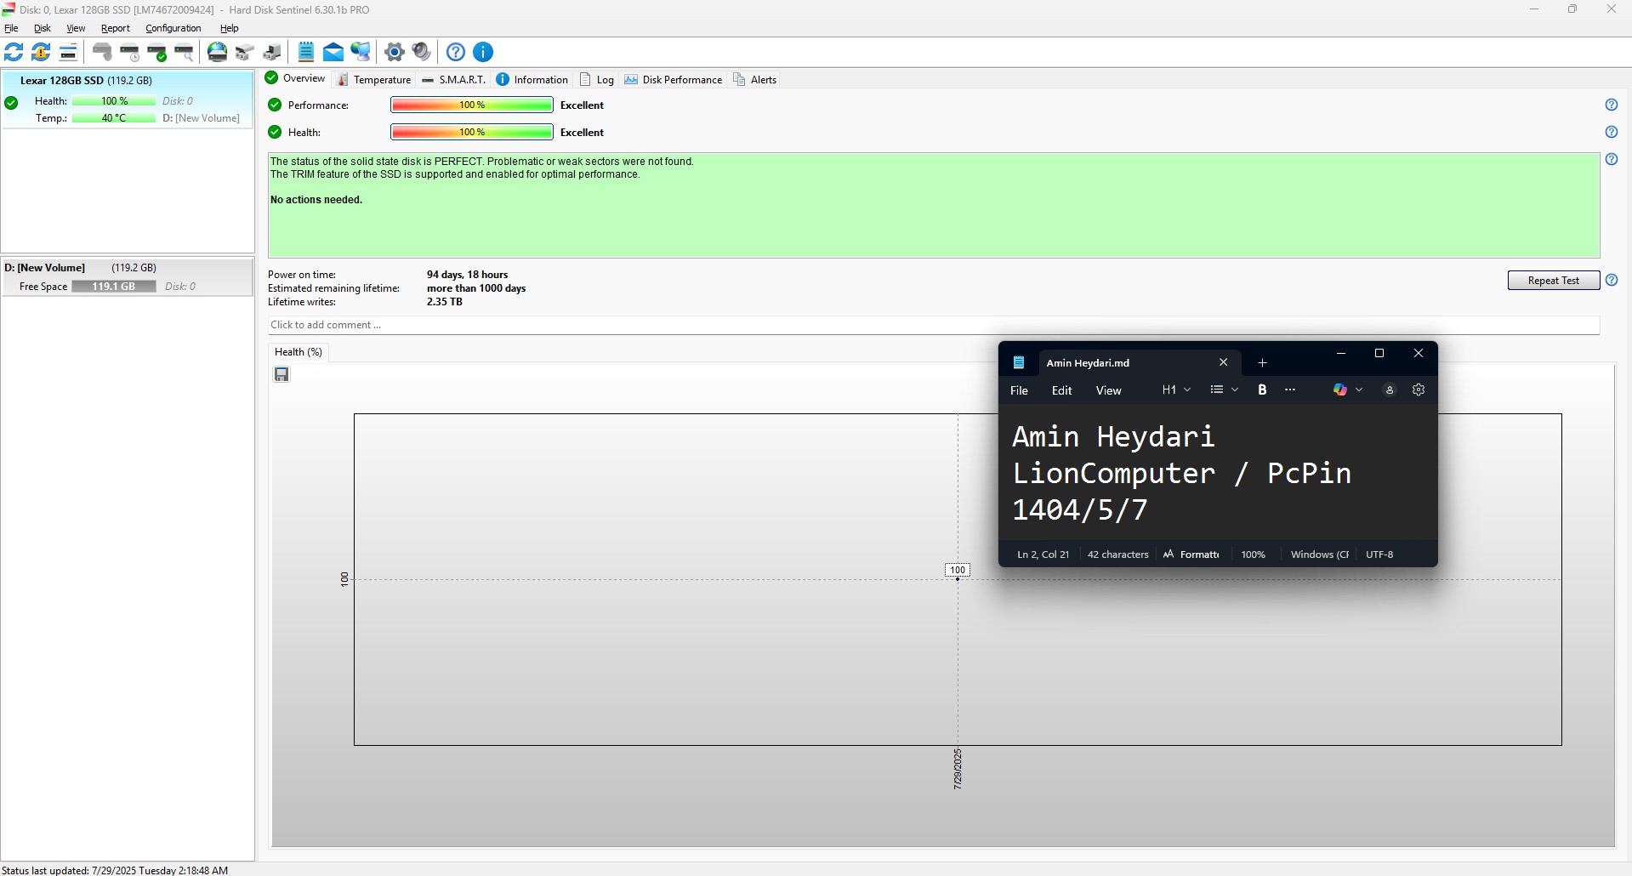1632x876 pixels.
Task: Click the 100% zoom level in Notepad
Action: coord(1253,555)
